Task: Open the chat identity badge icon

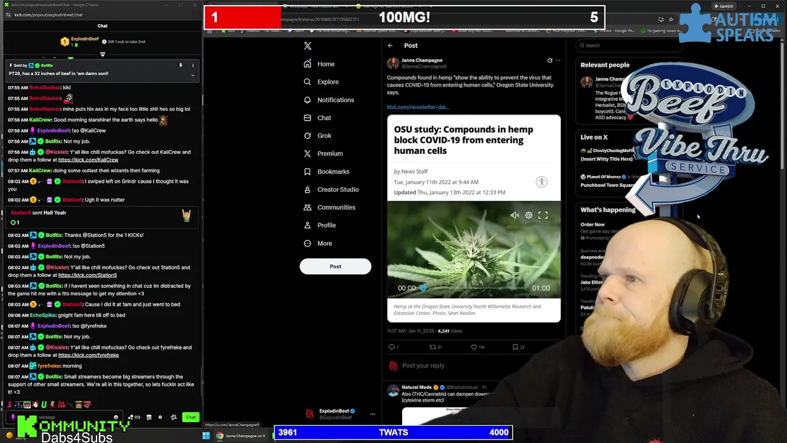Action: coord(173,417)
